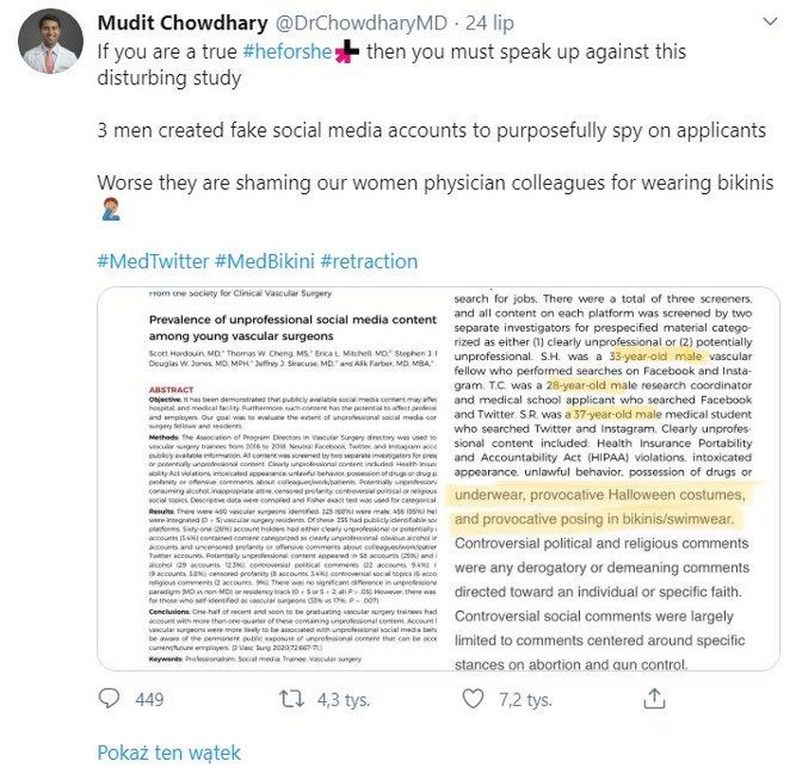Open the #MedBikini hashtag
The width and height of the screenshot is (796, 774).
264,261
